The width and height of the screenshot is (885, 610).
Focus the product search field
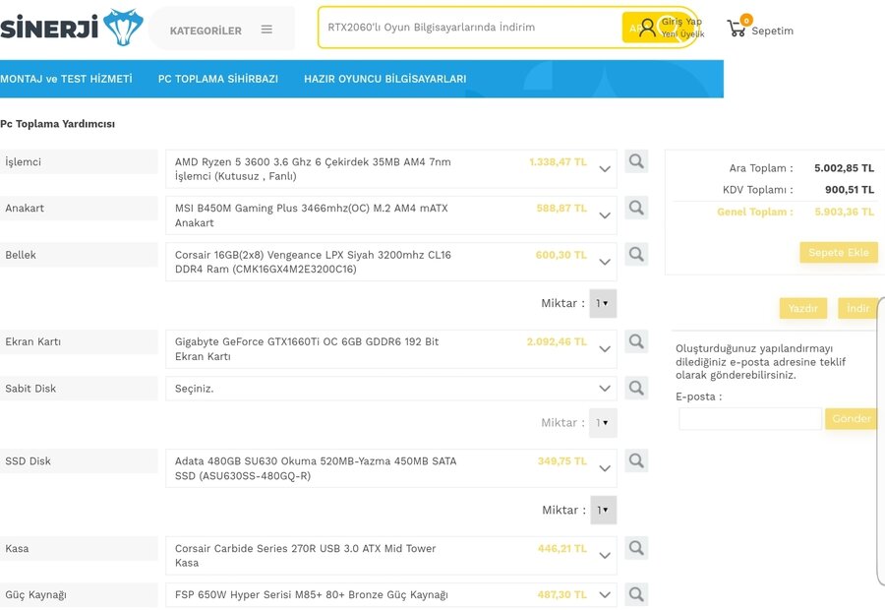pos(471,28)
